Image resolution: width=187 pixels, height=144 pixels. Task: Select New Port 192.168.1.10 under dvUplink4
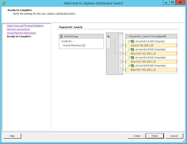pyautogui.click(x=151, y=70)
